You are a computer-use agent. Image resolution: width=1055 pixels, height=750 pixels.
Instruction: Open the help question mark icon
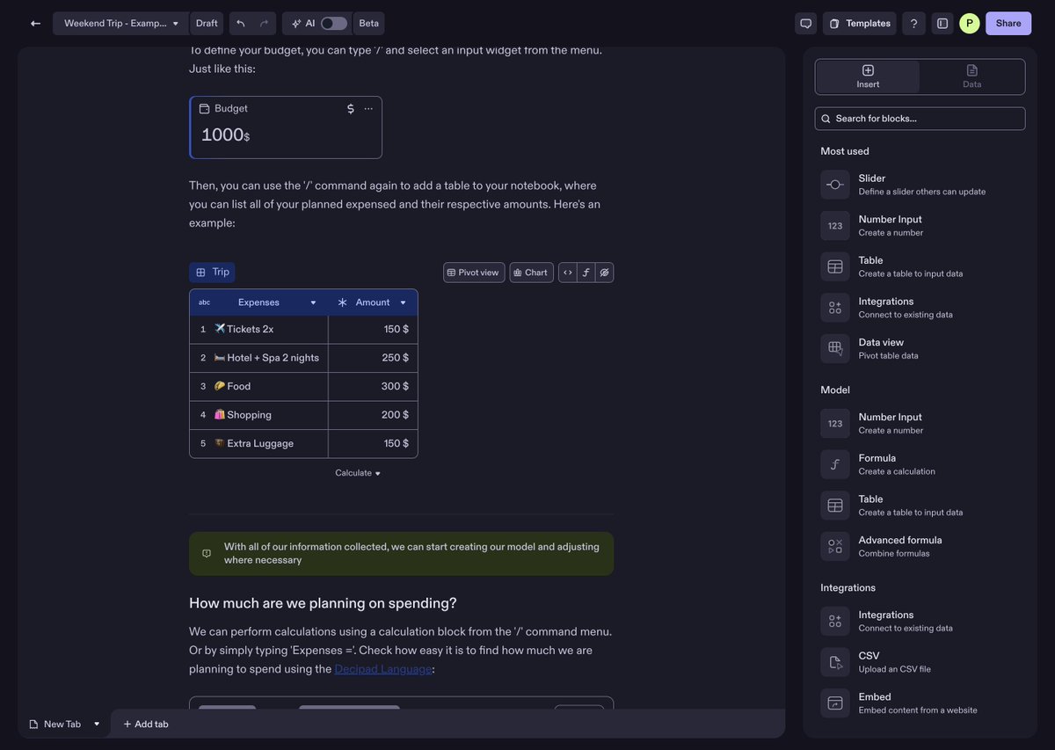(913, 24)
